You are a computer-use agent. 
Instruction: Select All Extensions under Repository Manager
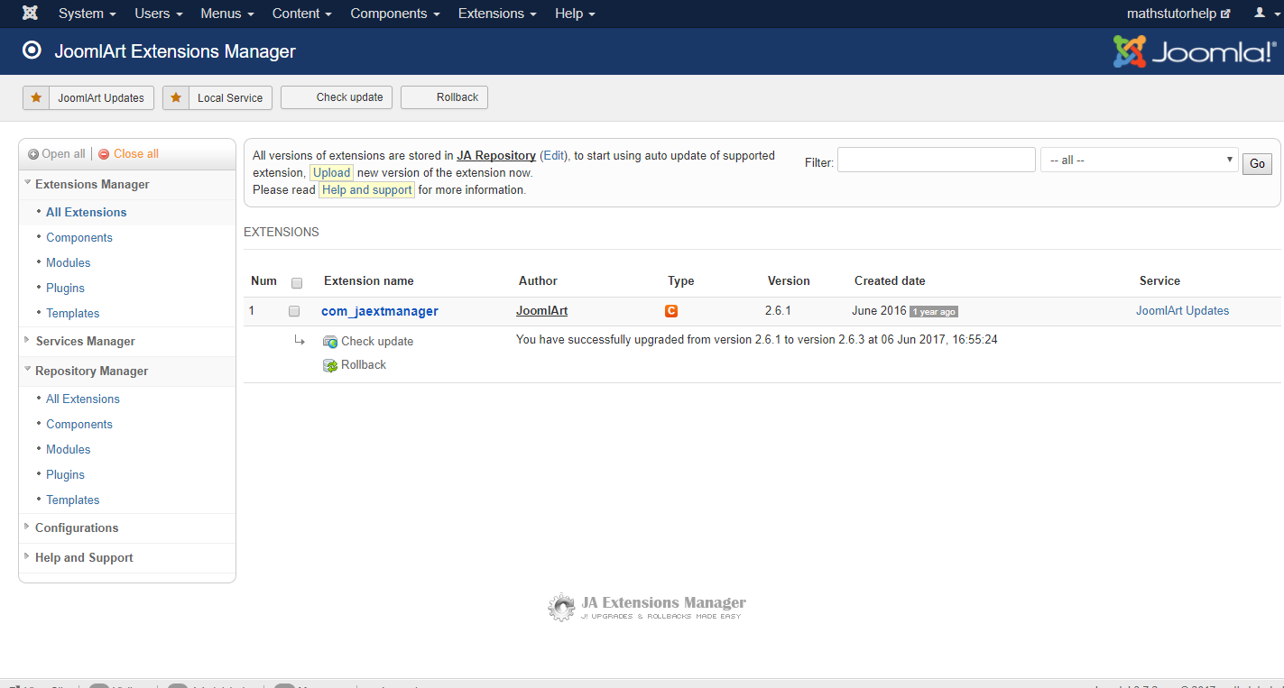(x=83, y=399)
